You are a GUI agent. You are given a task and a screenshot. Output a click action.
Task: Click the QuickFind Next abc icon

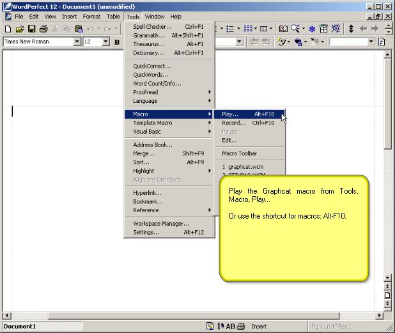tap(267, 42)
